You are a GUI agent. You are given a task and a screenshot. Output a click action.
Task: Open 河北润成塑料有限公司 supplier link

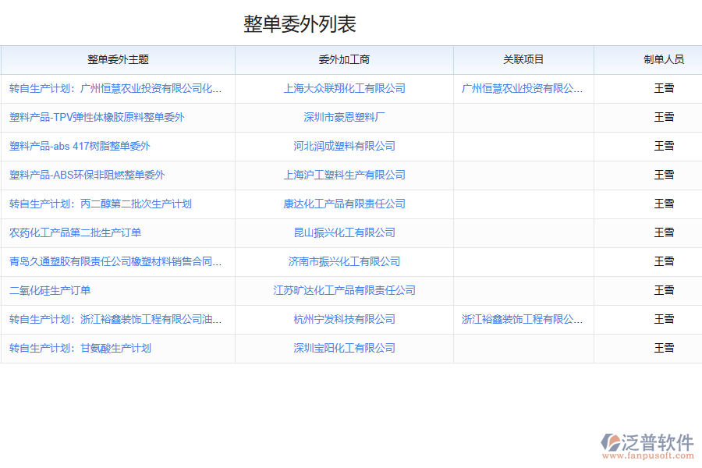pyautogui.click(x=345, y=146)
